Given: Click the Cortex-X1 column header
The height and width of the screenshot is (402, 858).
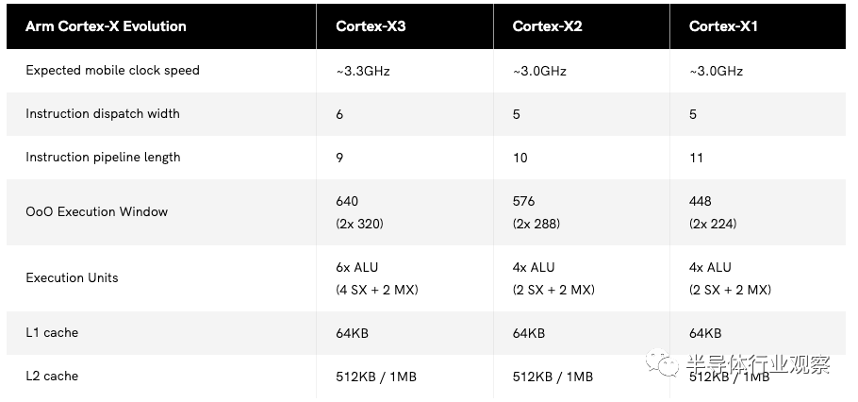Looking at the screenshot, I should coord(723,26).
